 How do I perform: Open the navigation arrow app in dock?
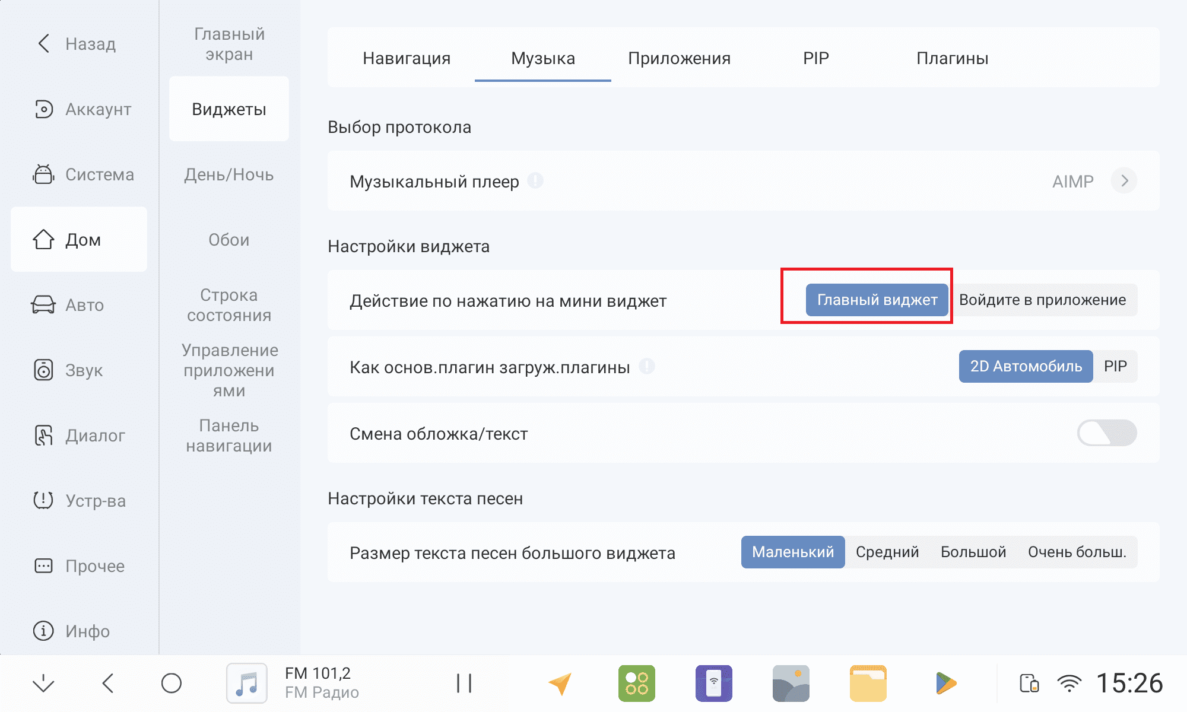coord(560,684)
